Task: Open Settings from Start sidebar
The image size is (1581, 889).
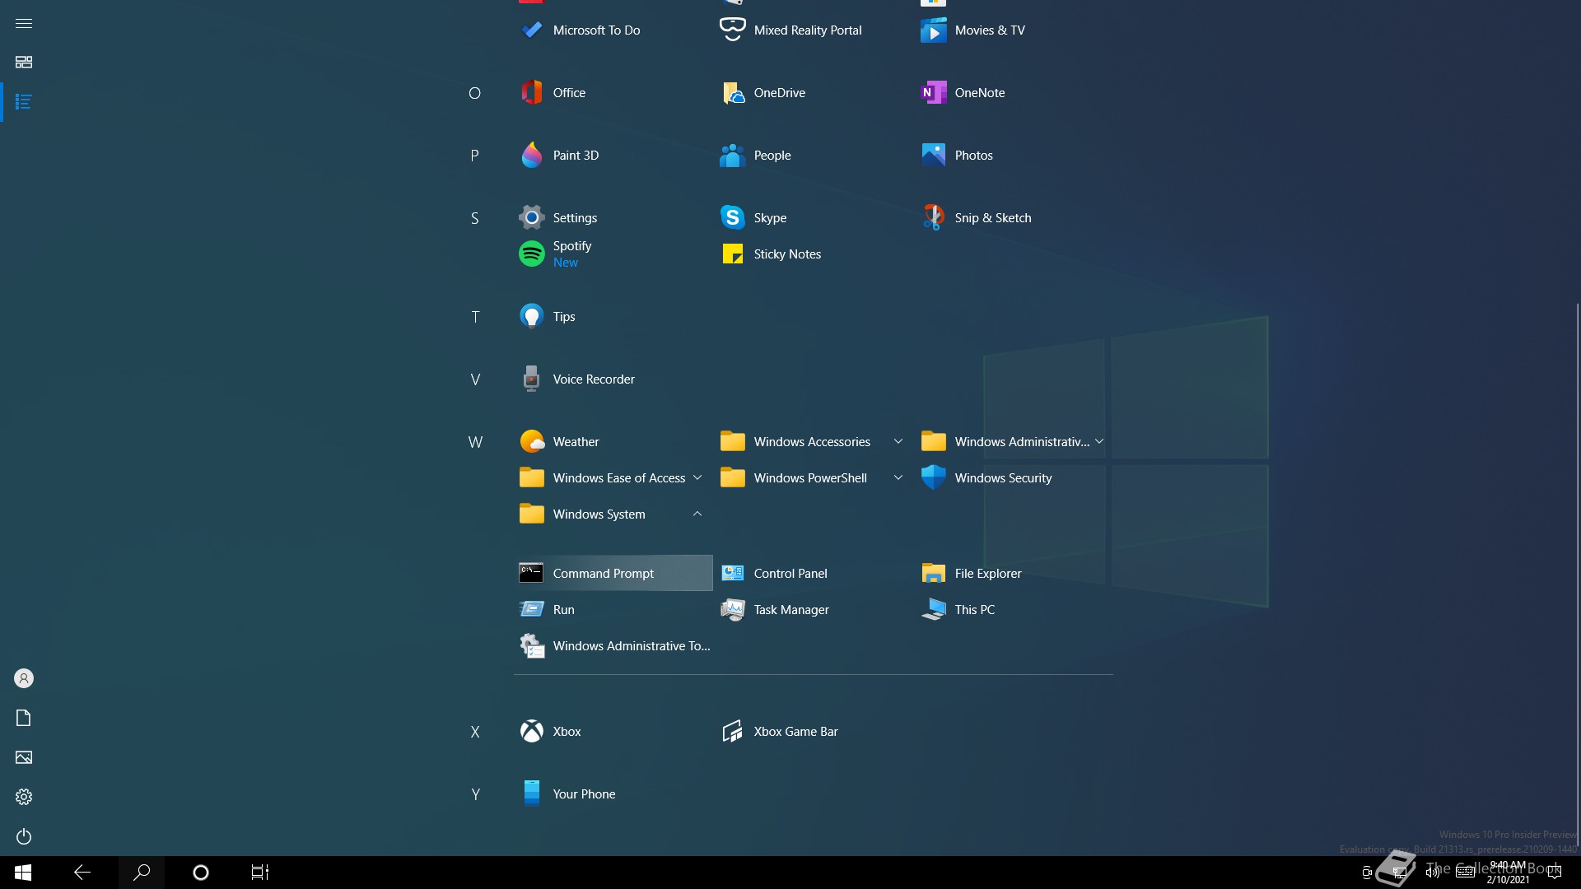Action: point(24,797)
